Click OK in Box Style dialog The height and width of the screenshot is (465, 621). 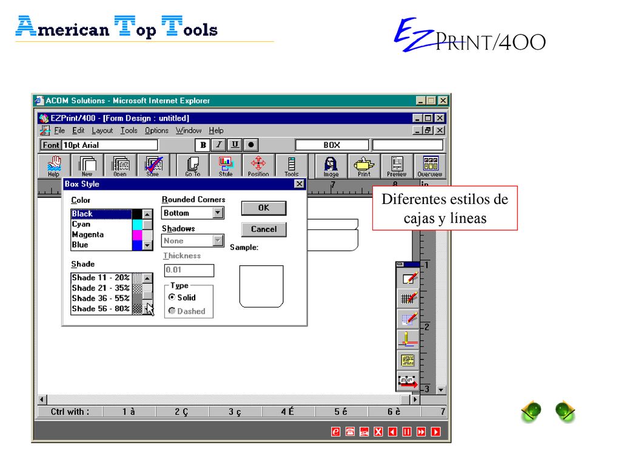(x=264, y=208)
